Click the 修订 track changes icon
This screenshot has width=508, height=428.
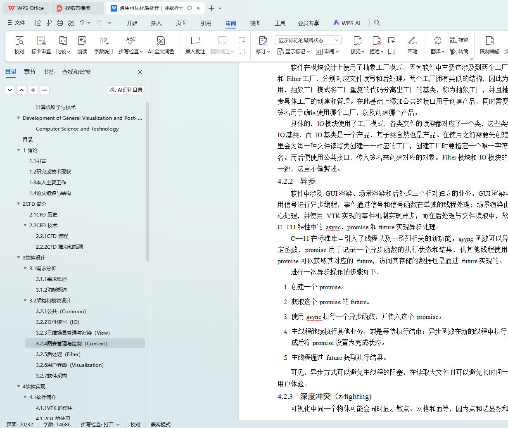[263, 40]
